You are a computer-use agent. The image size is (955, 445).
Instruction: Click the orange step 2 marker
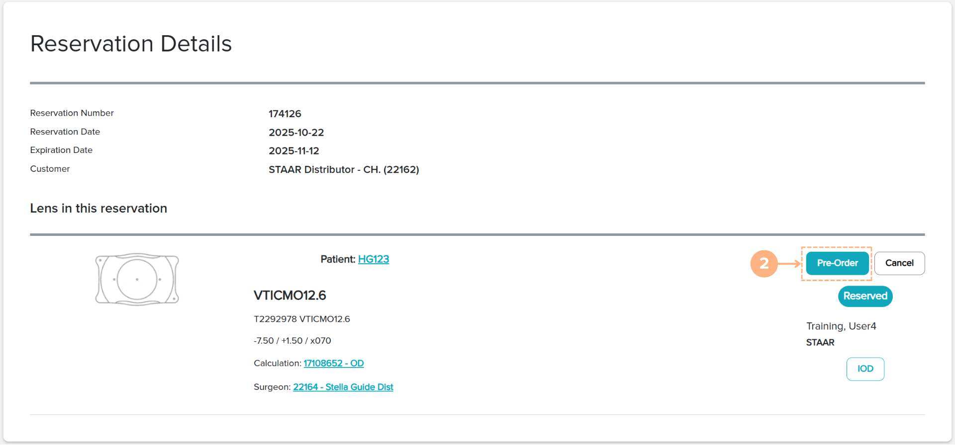pyautogui.click(x=764, y=264)
